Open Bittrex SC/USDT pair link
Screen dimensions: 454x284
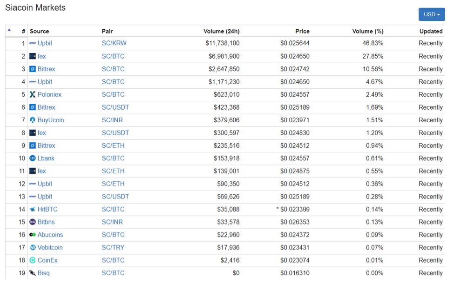[x=115, y=107]
